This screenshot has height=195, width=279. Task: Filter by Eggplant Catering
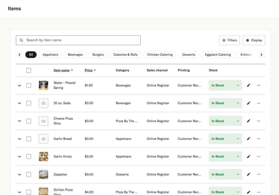218,55
